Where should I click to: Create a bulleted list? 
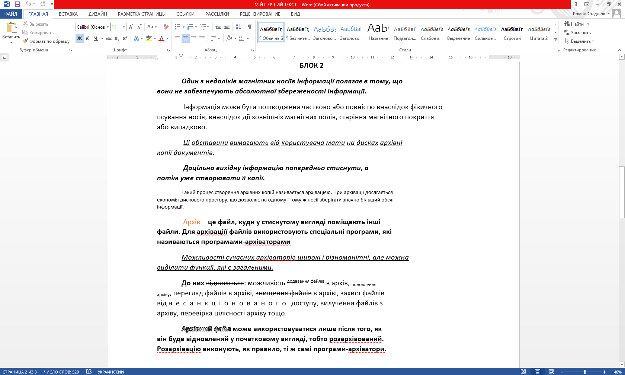click(x=177, y=27)
